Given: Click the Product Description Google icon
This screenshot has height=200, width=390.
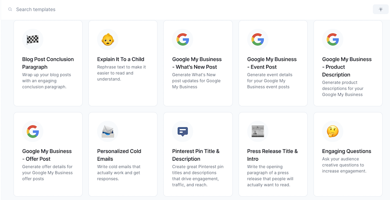Looking at the screenshot, I should coord(333,39).
